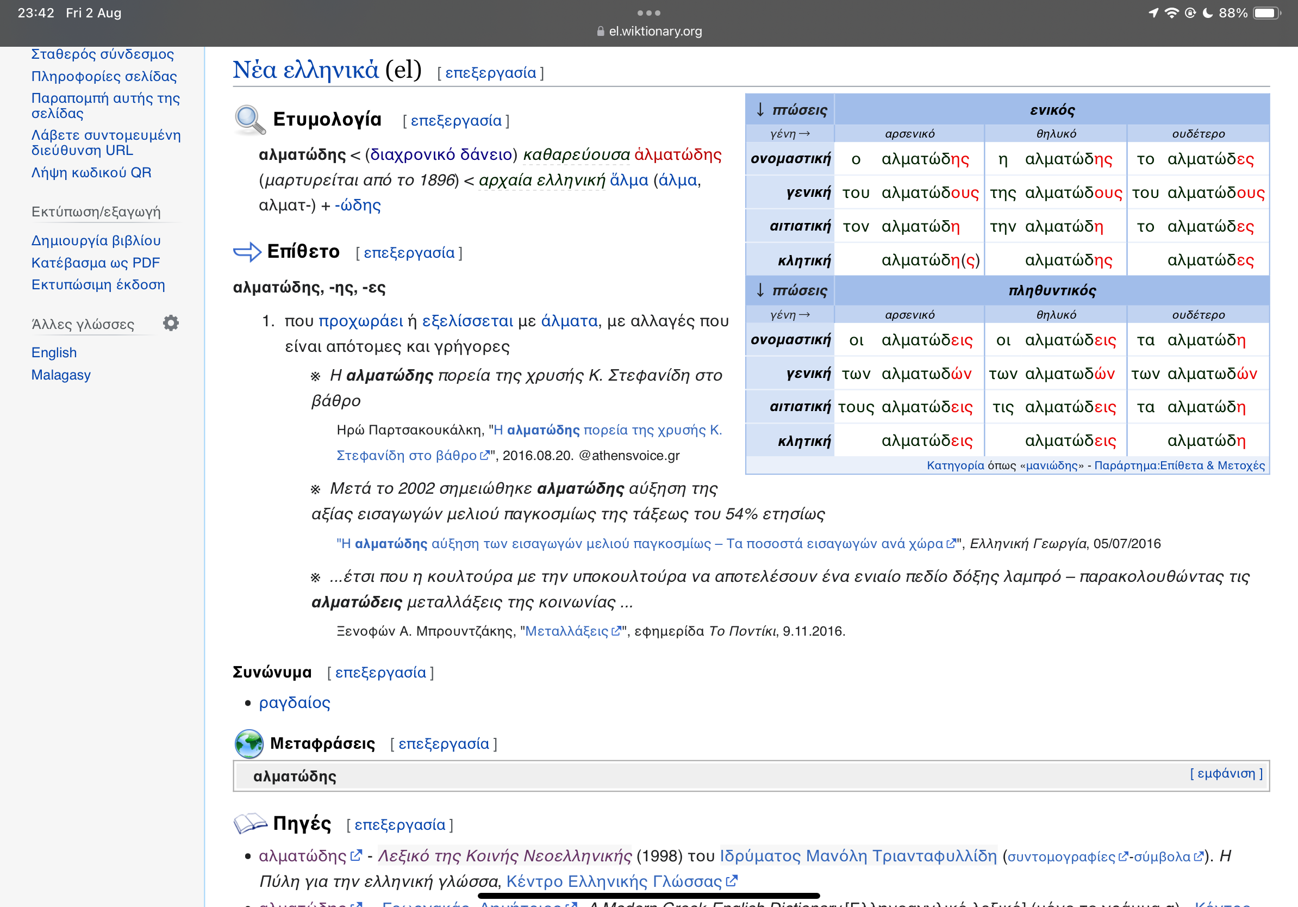
Task: Click πτώσεις arrow header in πληθυντικός table
Action: pos(790,290)
